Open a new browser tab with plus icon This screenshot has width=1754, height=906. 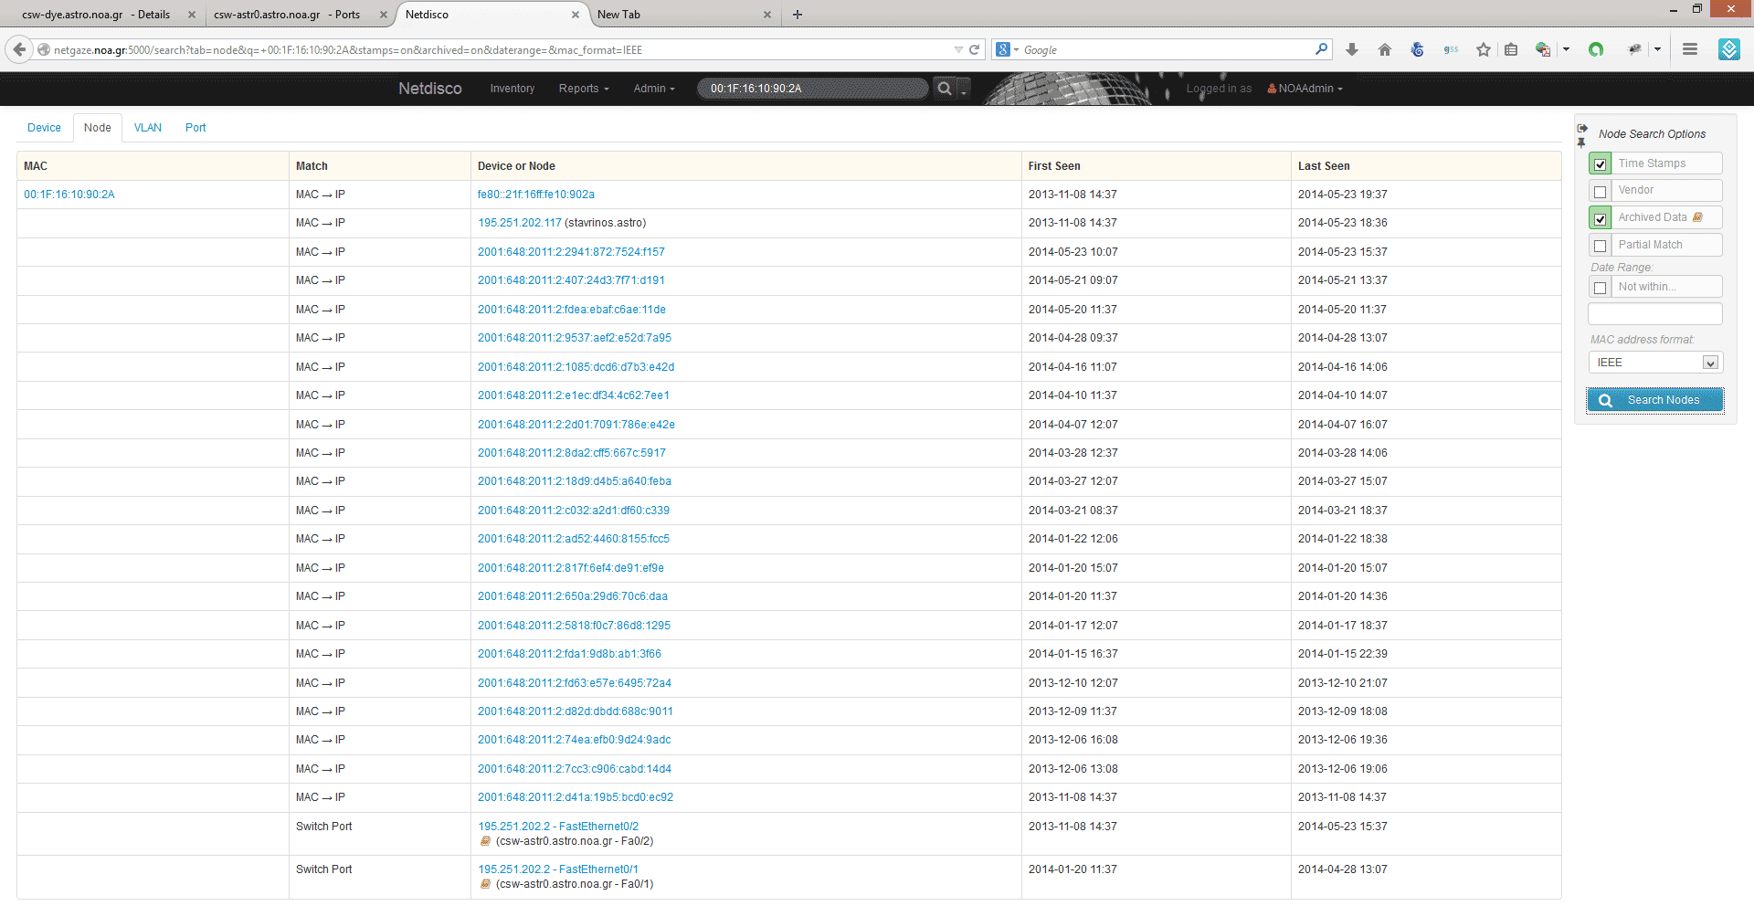pos(798,15)
